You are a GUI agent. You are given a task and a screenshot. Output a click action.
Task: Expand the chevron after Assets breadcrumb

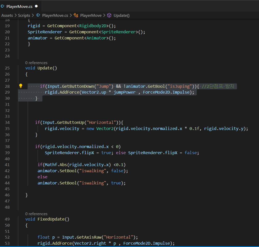16,15
